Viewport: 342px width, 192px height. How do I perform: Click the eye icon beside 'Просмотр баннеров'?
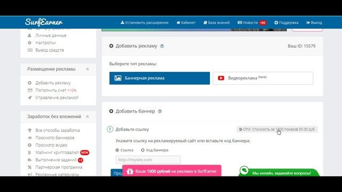[30, 138]
